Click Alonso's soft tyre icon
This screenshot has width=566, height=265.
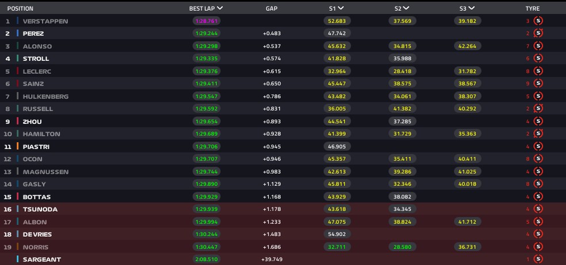click(538, 46)
